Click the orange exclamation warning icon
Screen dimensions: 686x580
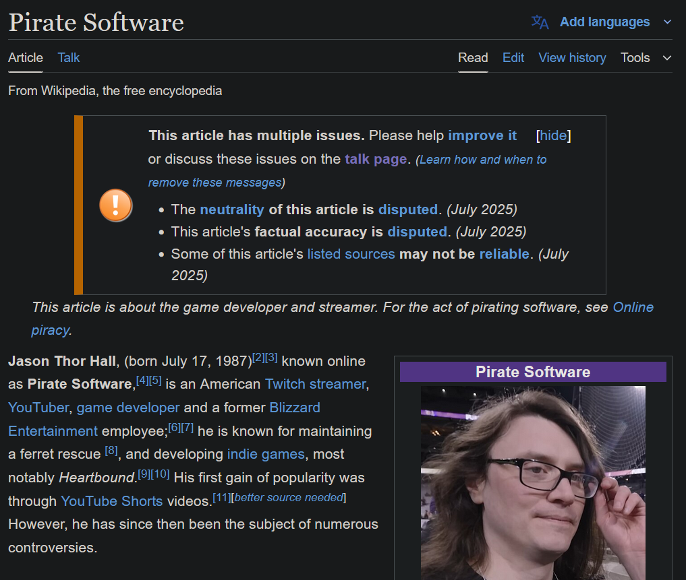[x=115, y=205]
